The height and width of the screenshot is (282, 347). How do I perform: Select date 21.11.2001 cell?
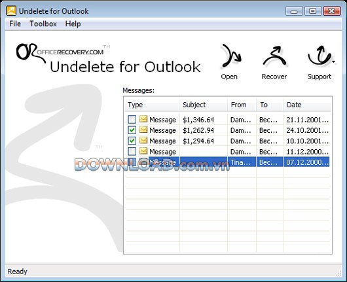click(x=307, y=120)
